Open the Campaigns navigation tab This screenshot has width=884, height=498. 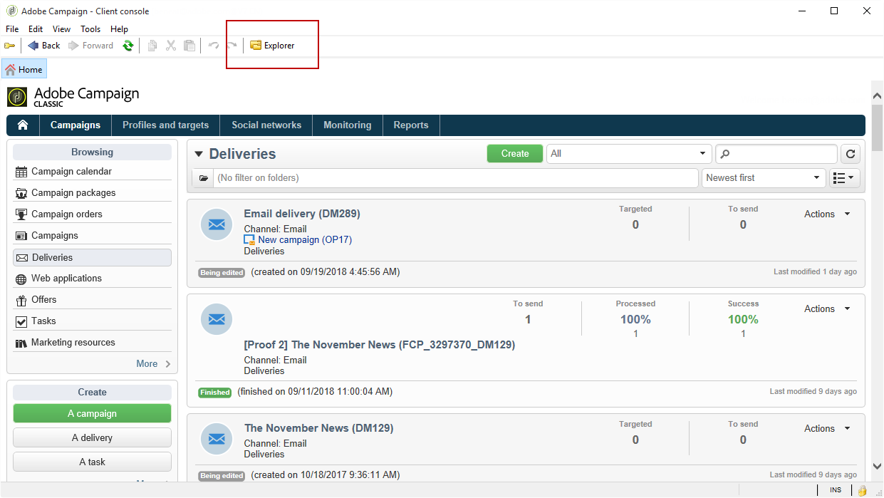click(76, 125)
